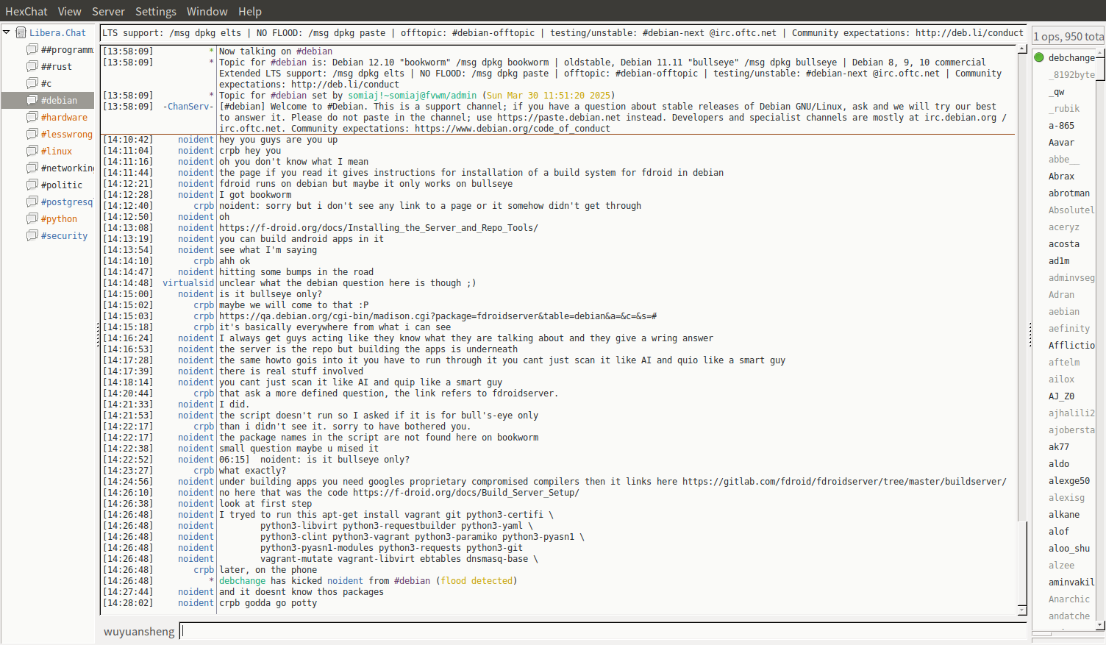Image resolution: width=1106 pixels, height=645 pixels.
Task: Click the ##rust channel icon
Action: (32, 66)
